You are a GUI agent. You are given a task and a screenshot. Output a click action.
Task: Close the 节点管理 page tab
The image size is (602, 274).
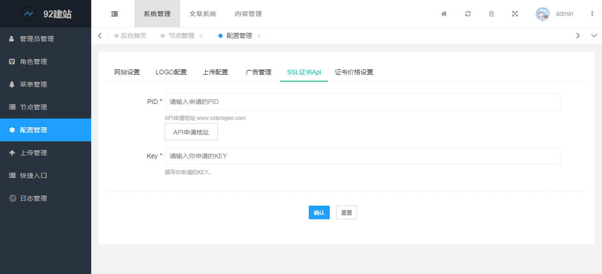point(201,36)
